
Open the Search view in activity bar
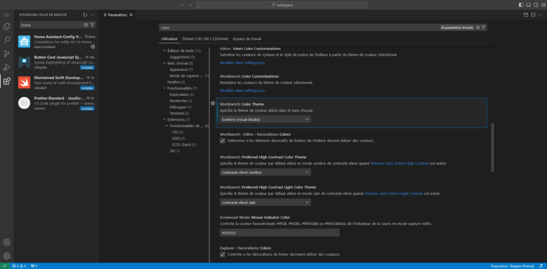(6, 40)
